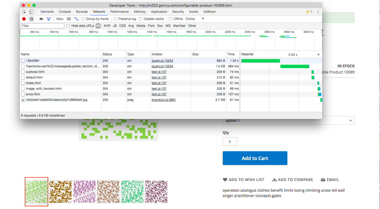This screenshot has width=380, height=209.
Task: Stop recording network log red button
Action: (x=24, y=19)
